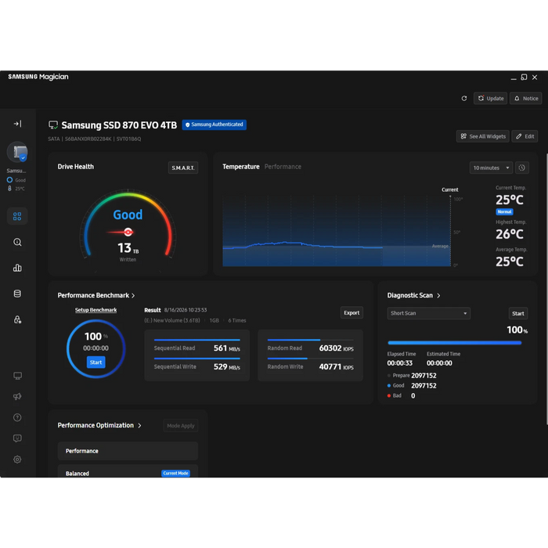The image size is (548, 548).
Task: Click the Sequential Write 529 MB/s result
Action: pos(196,366)
